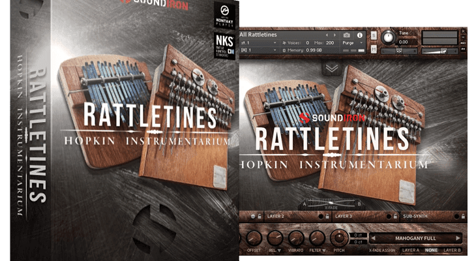Enable the Sub-Synth power button
This screenshot has width=476, height=261.
[x=456, y=215]
